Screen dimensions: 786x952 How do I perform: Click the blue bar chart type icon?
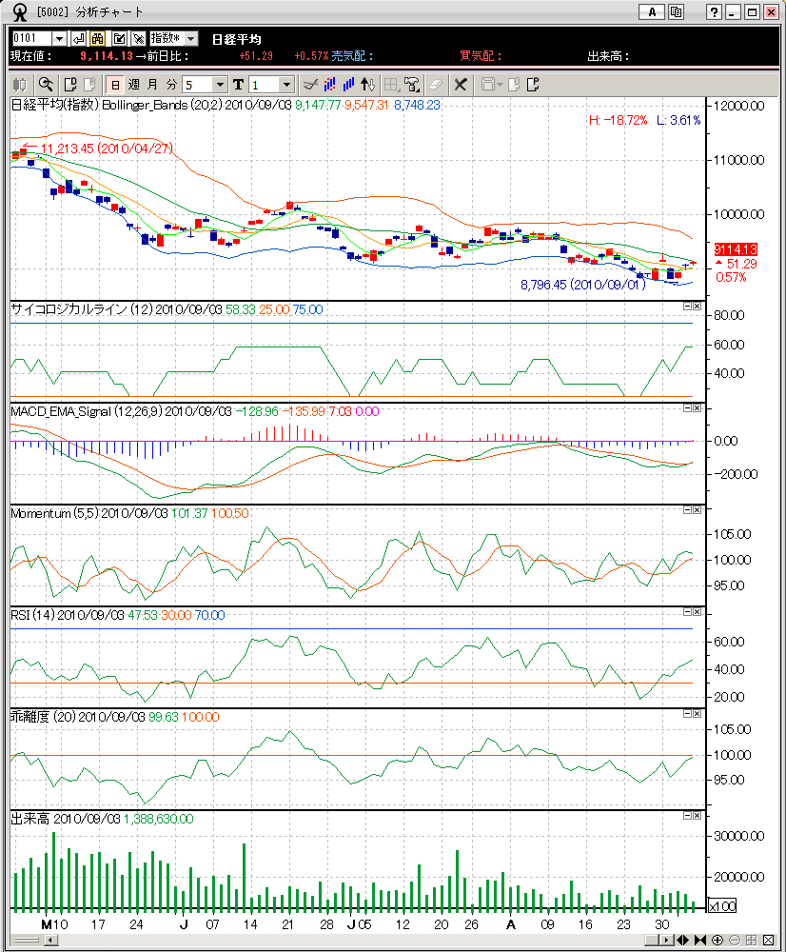(x=349, y=85)
